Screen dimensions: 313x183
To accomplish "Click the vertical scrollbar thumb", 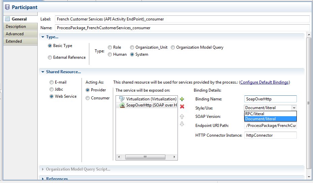I will [309, 103].
